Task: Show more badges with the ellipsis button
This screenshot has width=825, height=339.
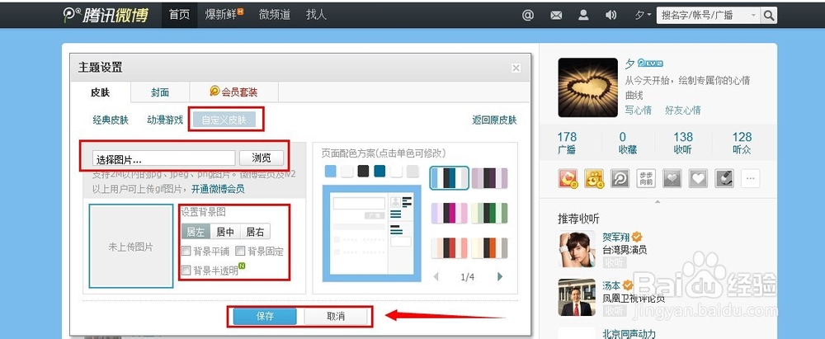Action: [750, 178]
